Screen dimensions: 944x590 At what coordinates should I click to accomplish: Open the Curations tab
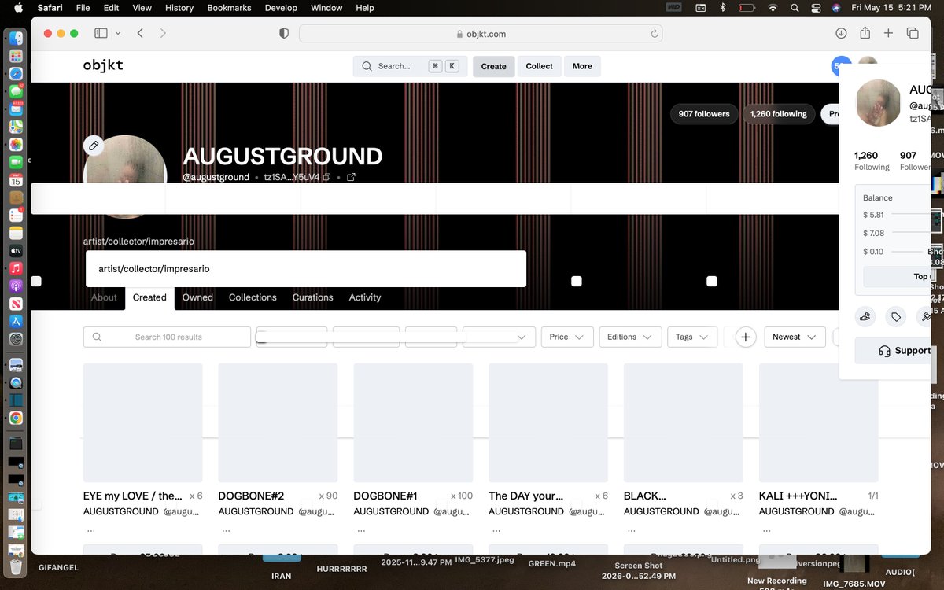pos(313,297)
